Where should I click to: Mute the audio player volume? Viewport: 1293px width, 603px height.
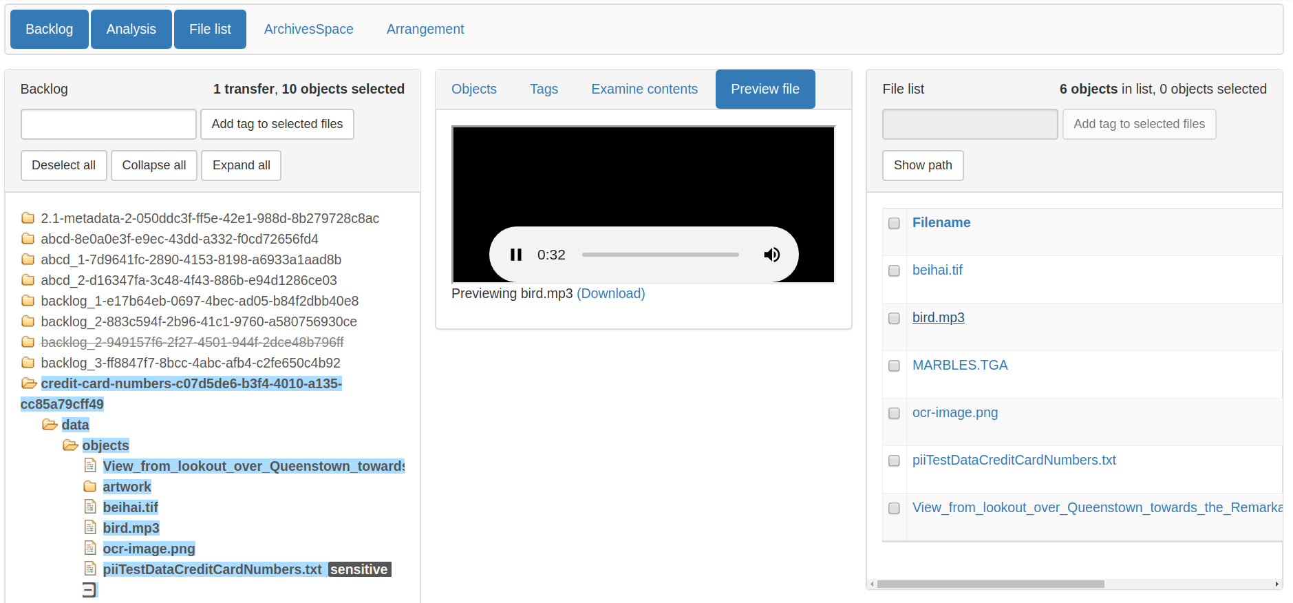[x=772, y=255]
